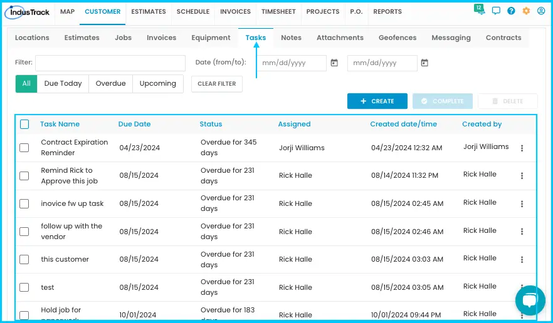
Task: Switch to the Estimates sub-tab
Action: [82, 38]
